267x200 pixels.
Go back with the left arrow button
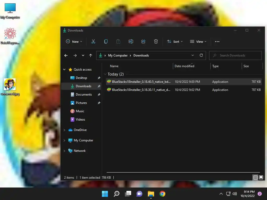(x=66, y=55)
